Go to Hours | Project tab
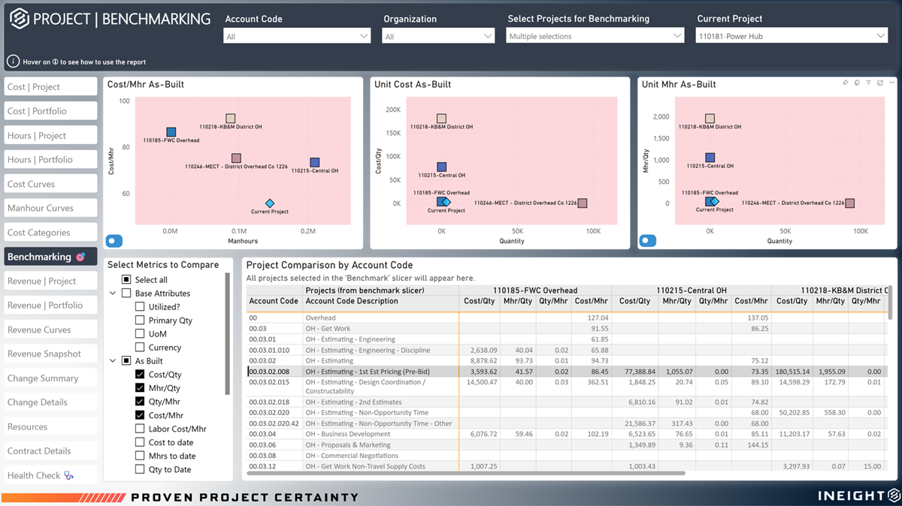Image resolution: width=902 pixels, height=506 pixels. click(x=50, y=135)
